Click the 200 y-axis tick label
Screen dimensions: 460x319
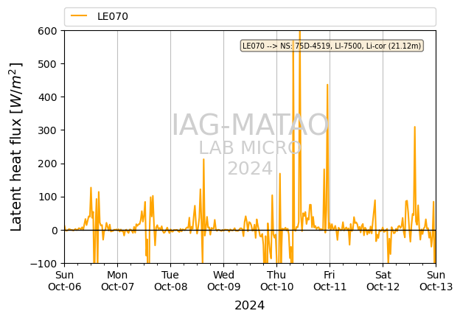click(x=47, y=164)
